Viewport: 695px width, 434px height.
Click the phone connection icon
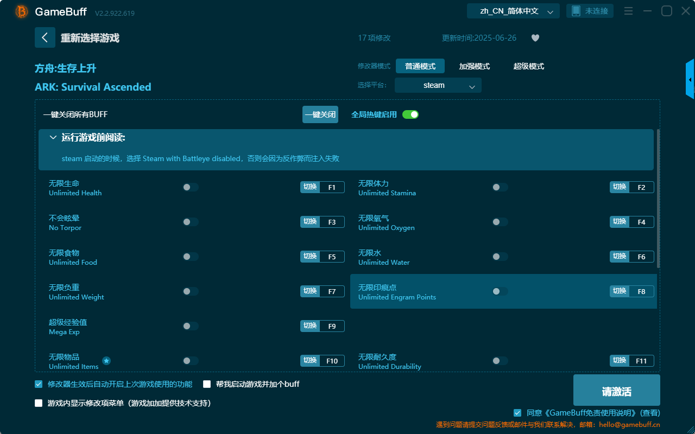(576, 11)
